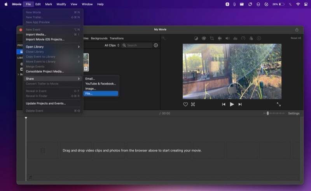Select the clip thumbnail in browser
Image resolution: width=311 pixels, height=191 pixels.
[x=86, y=62]
